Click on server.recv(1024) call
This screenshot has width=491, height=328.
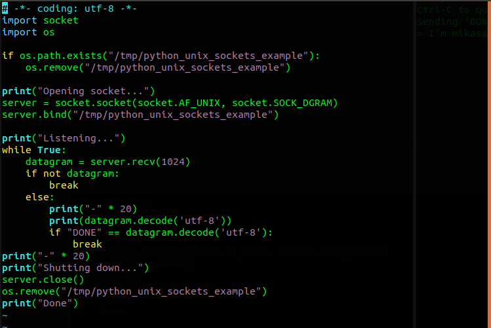coord(140,162)
